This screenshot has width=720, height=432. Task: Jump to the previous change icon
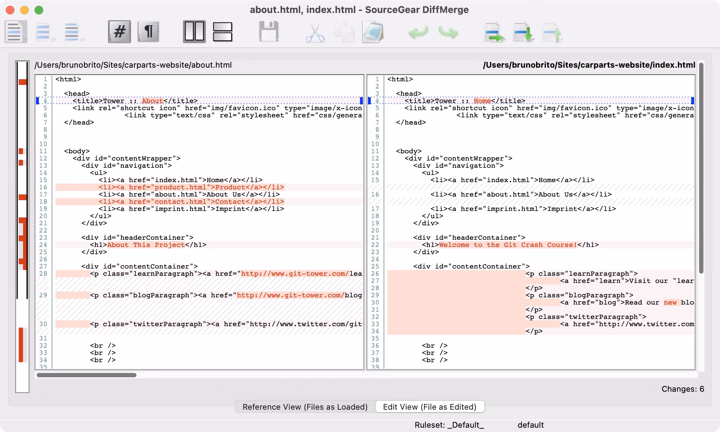tap(552, 32)
